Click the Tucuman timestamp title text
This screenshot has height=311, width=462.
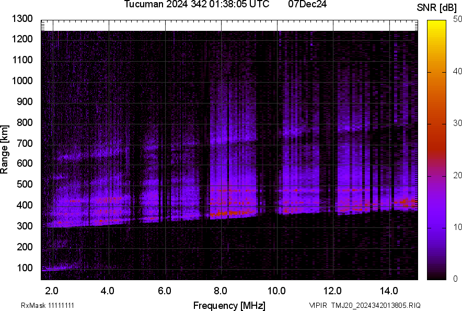pyautogui.click(x=197, y=5)
